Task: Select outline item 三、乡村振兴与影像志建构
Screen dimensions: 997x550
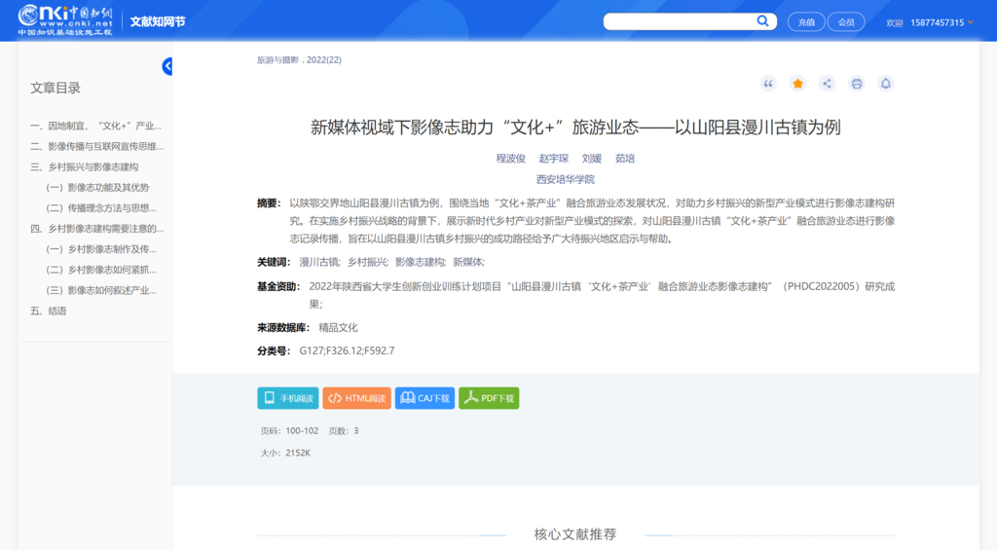Action: coord(84,167)
